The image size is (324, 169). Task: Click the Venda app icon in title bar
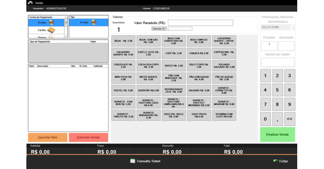(x=30, y=3)
